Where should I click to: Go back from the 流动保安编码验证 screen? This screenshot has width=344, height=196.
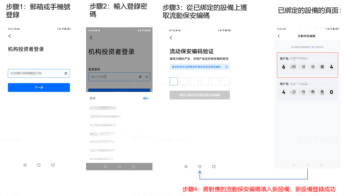(x=171, y=38)
